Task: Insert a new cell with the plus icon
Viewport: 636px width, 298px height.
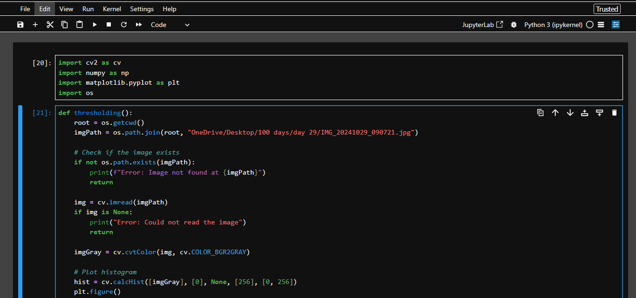Action: pos(35,25)
